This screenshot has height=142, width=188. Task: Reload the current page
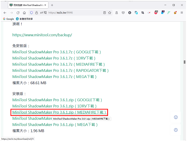pyautogui.click(x=18, y=13)
